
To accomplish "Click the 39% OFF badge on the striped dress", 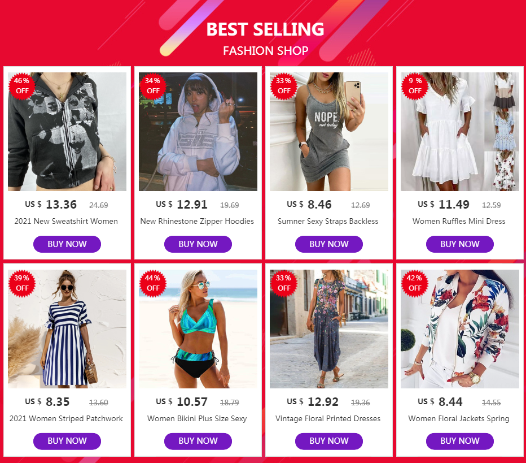I will click(22, 283).
